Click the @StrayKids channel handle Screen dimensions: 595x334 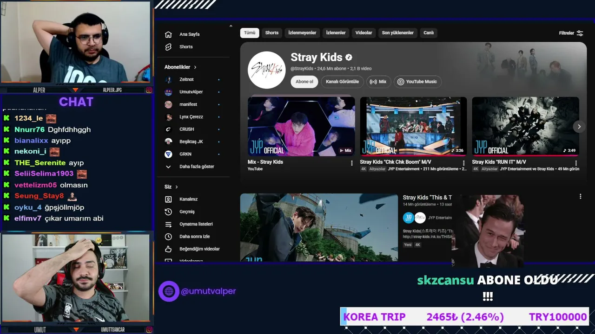[x=302, y=69]
